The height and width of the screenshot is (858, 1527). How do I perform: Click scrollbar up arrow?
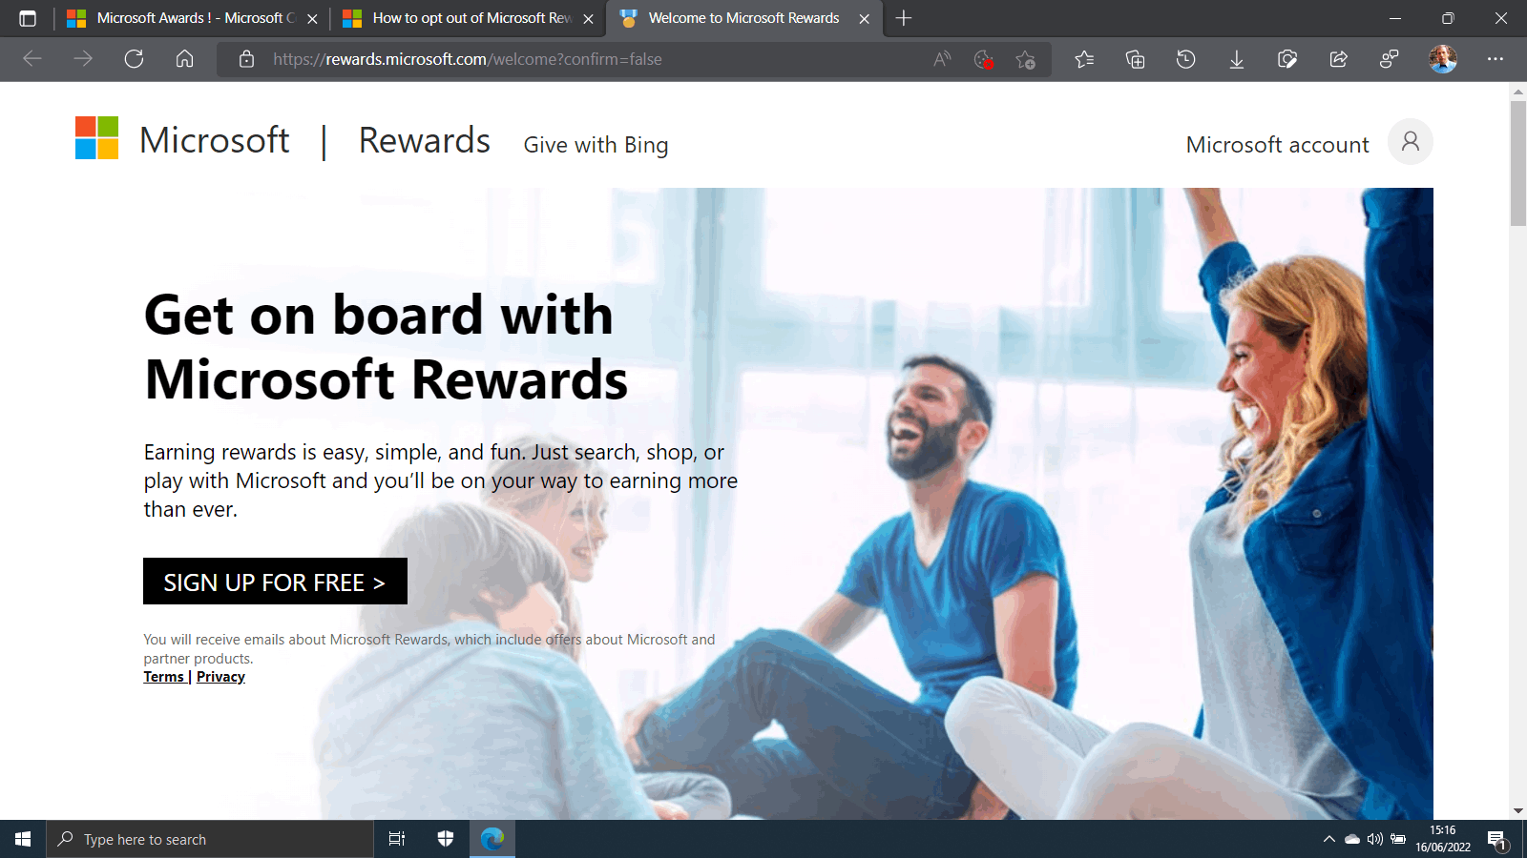(x=1518, y=92)
